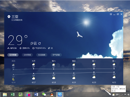Screen dimensions: 130x97
Task: Open the QQ penguin taskbar icon
Action: (x=52, y=94)
